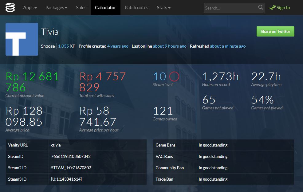Click the Steam3 ID label cell

coord(27,179)
